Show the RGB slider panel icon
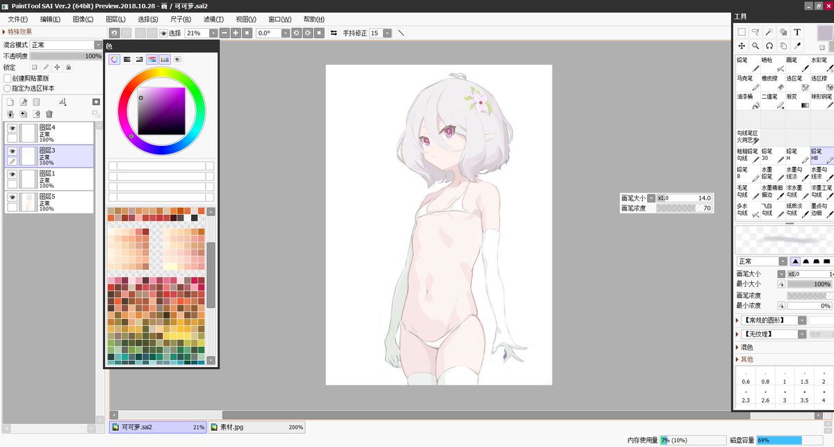Viewport: 834px width, 447px height. (x=127, y=60)
